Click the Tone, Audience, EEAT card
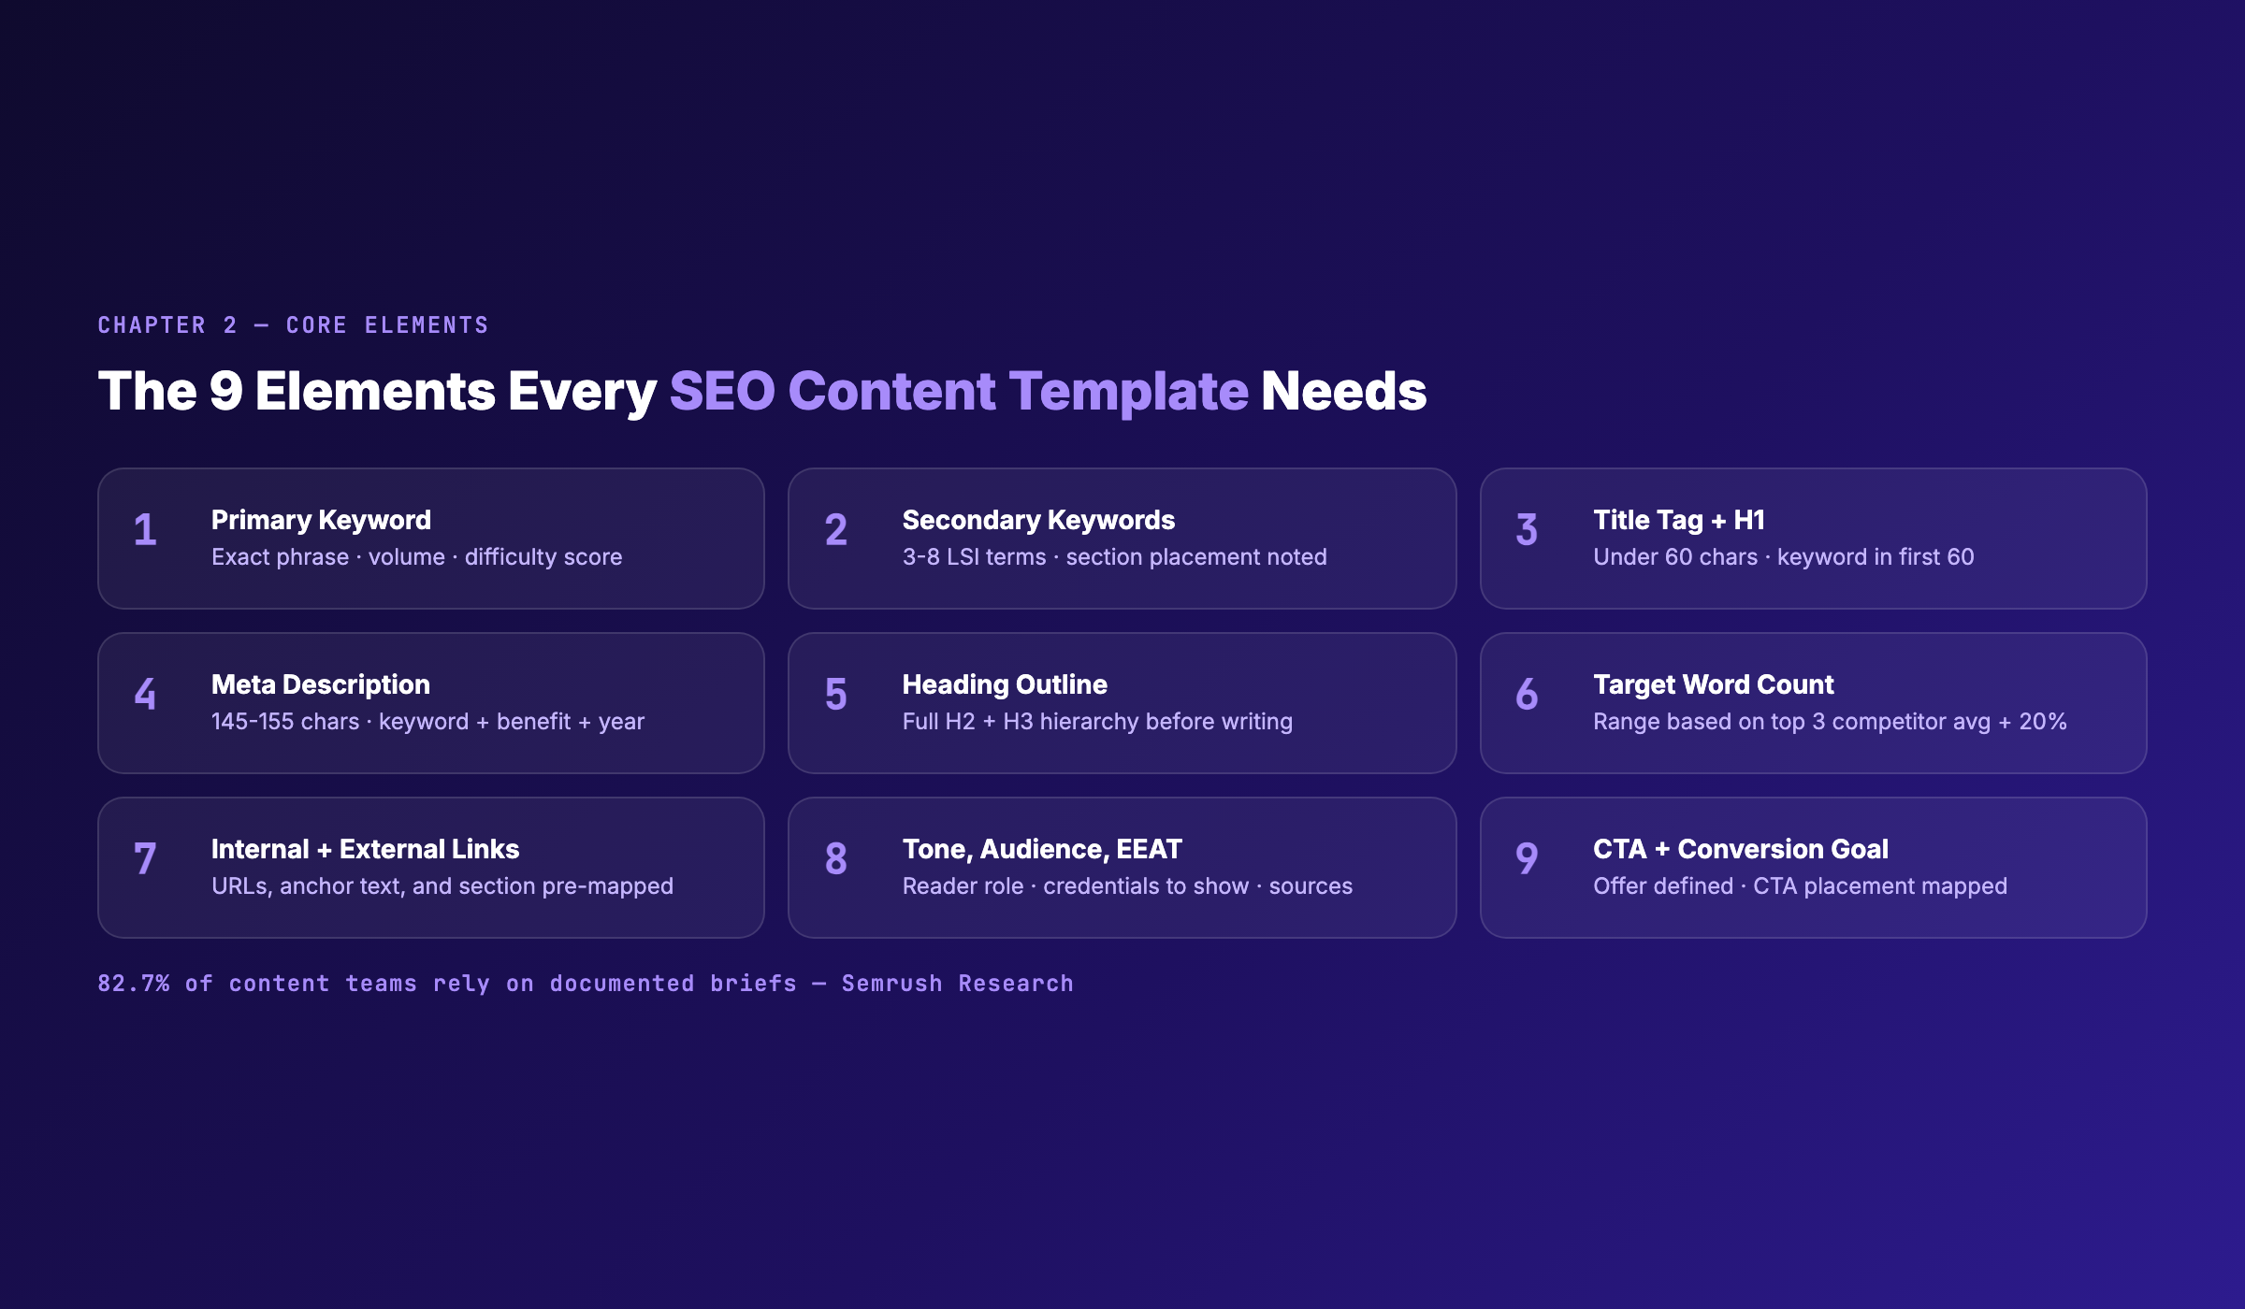Viewport: 2245px width, 1309px height. [x=1121, y=867]
